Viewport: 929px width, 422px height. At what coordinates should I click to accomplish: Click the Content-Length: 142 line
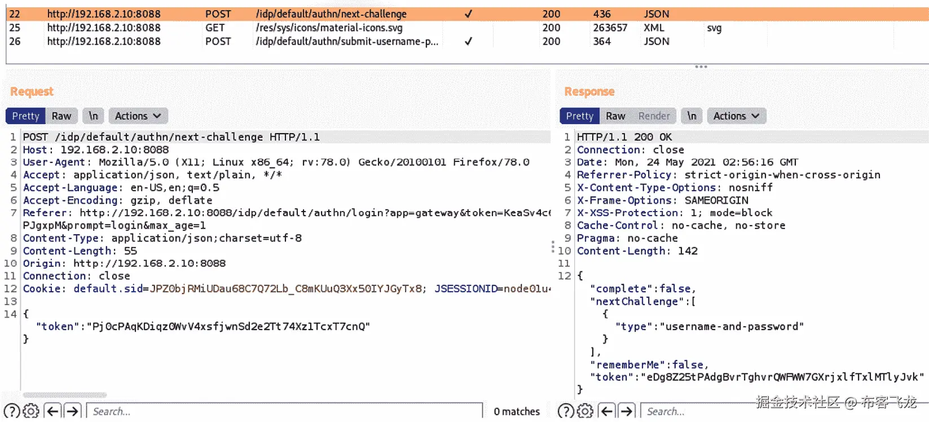coord(637,251)
